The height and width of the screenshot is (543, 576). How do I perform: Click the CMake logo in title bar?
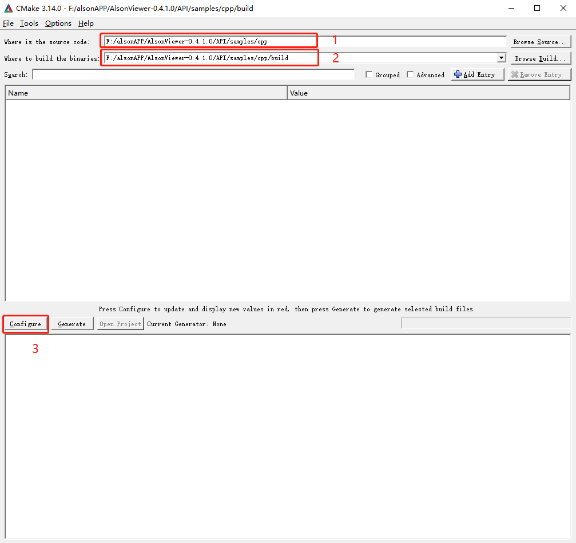(9, 9)
